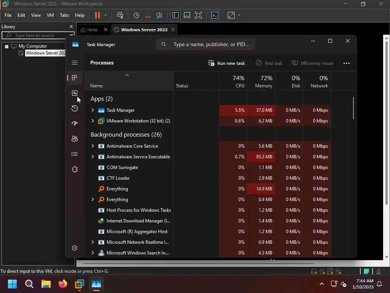Click Status column header
The height and width of the screenshot is (293, 390).
[x=196, y=81]
